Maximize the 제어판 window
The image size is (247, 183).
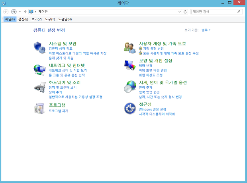click(x=230, y=3)
